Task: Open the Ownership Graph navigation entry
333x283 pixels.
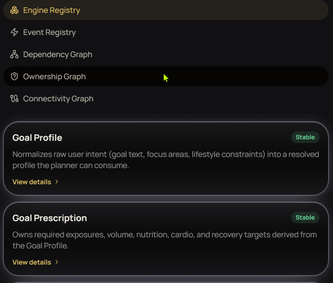Action: [166, 76]
